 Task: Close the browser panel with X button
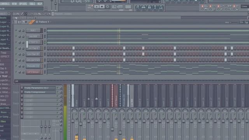(x=9, y=14)
